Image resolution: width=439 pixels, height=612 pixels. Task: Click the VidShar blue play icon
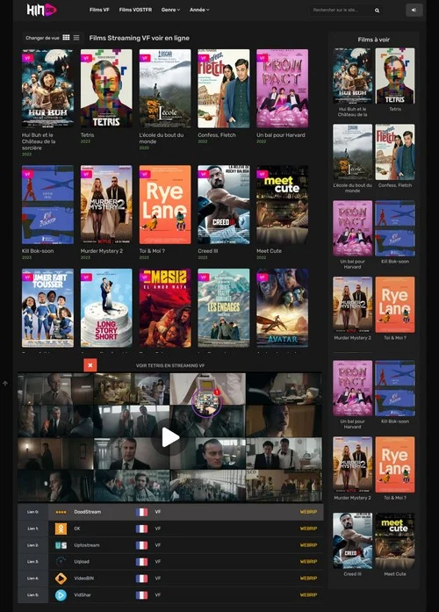[61, 595]
